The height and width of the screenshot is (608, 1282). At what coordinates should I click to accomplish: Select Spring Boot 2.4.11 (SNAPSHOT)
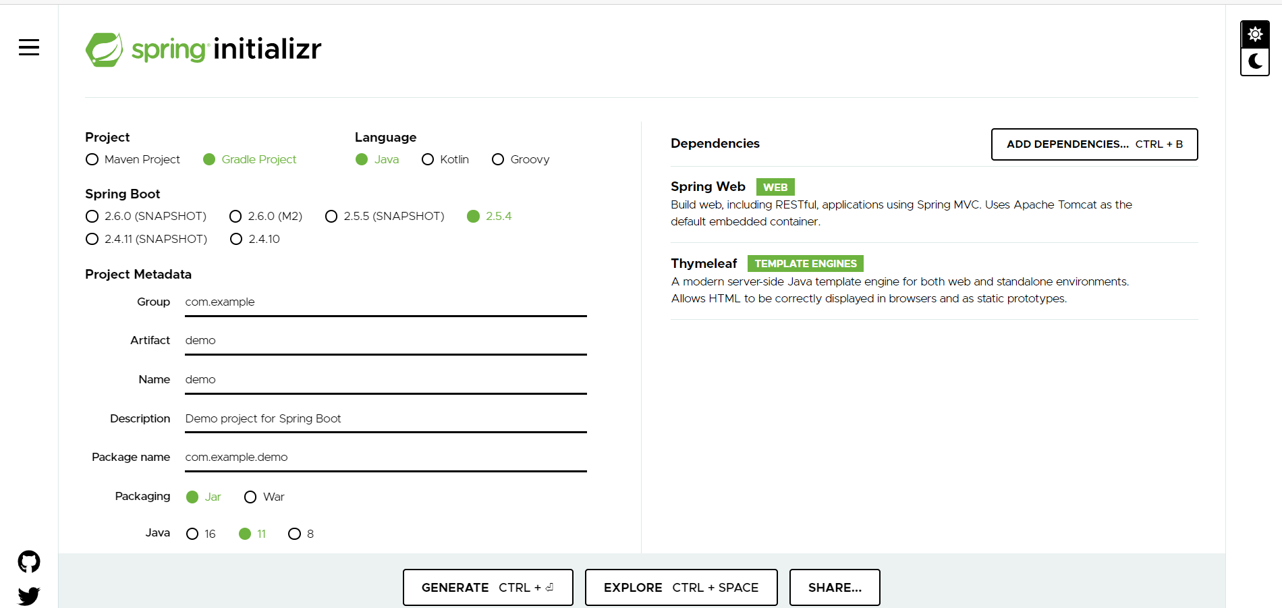tap(146, 239)
